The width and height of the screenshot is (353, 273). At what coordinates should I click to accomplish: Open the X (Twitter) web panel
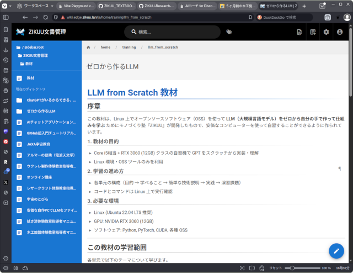[x=6, y=182]
